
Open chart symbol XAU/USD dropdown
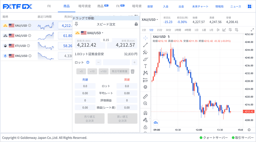point(150,20)
